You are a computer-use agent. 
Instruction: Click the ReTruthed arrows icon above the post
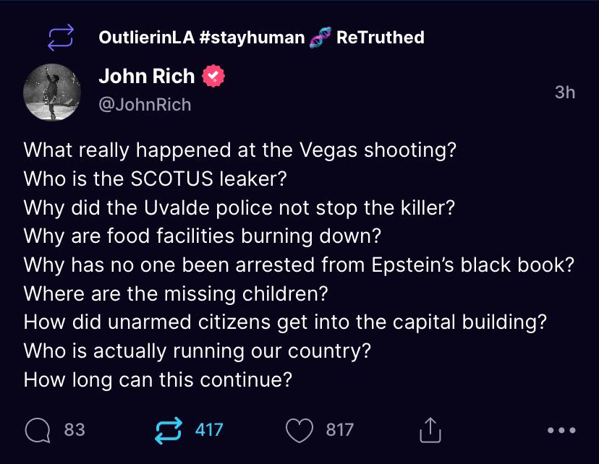point(61,38)
